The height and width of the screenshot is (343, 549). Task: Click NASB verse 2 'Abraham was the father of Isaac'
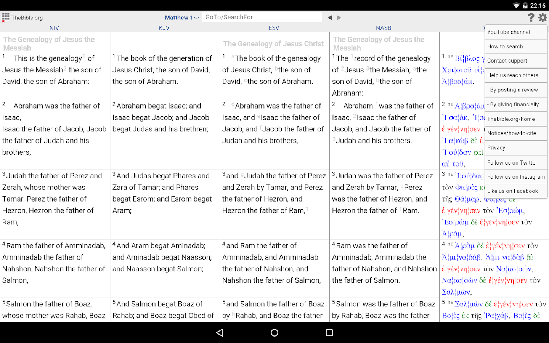click(x=383, y=112)
